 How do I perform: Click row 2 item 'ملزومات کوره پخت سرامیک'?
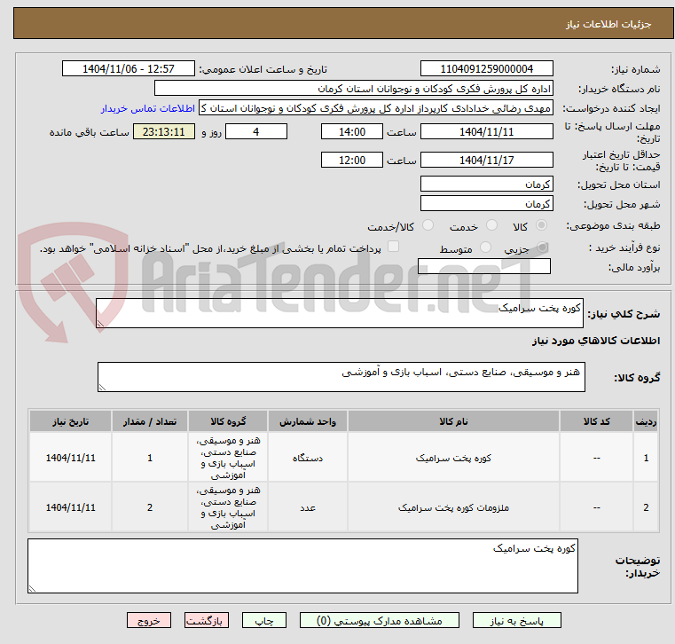[x=453, y=507]
